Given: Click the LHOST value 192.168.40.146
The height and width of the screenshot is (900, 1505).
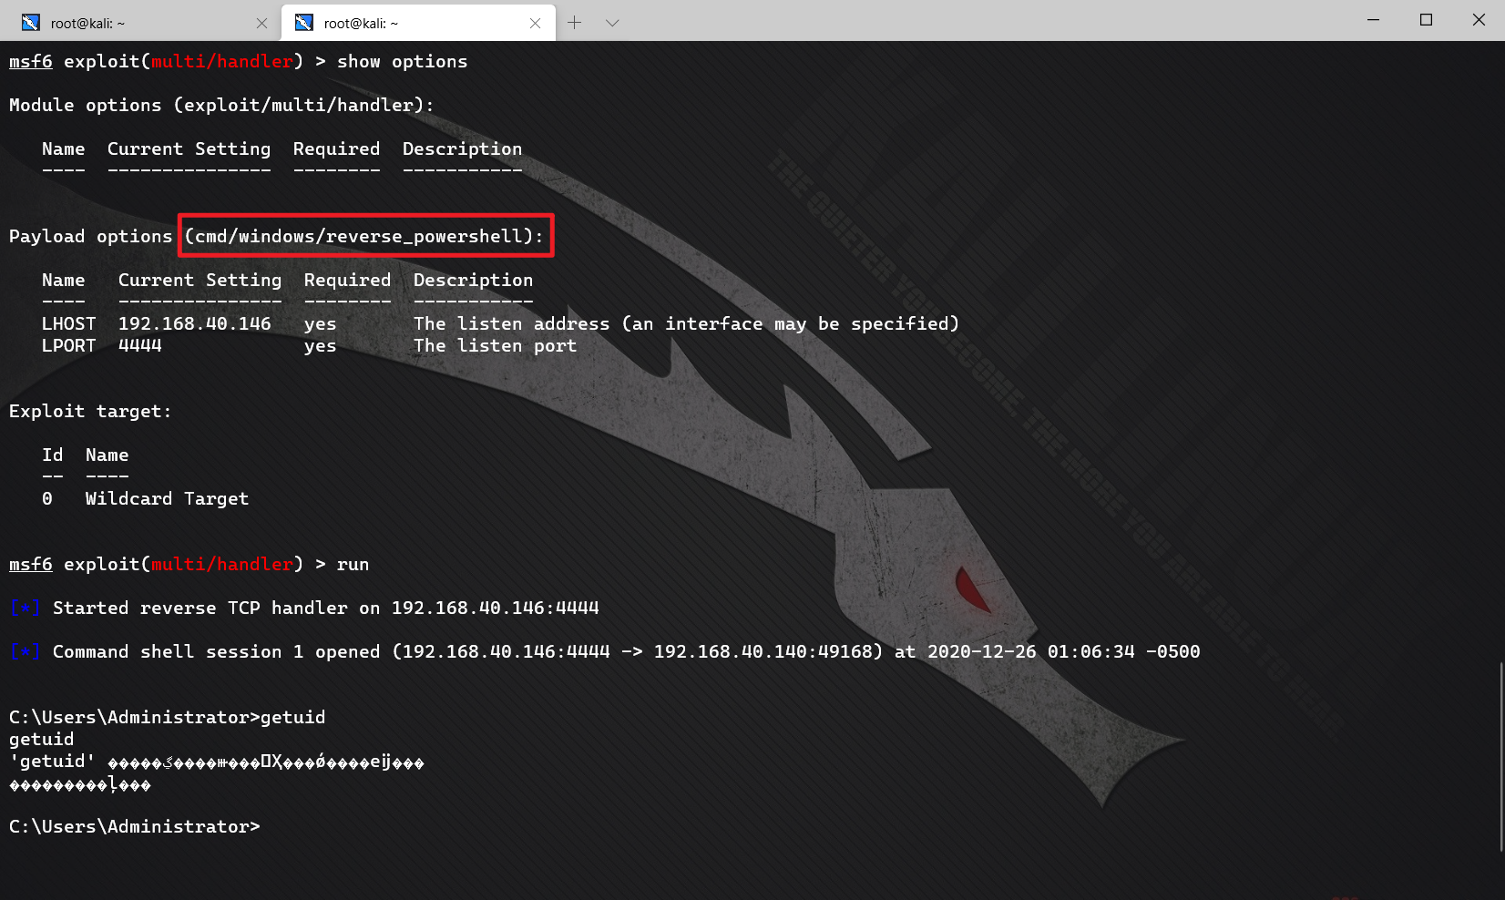Looking at the screenshot, I should (x=194, y=323).
